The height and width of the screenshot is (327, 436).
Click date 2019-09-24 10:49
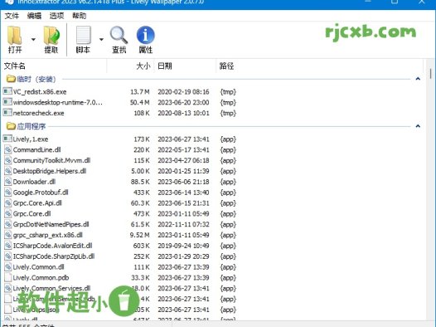[183, 246]
